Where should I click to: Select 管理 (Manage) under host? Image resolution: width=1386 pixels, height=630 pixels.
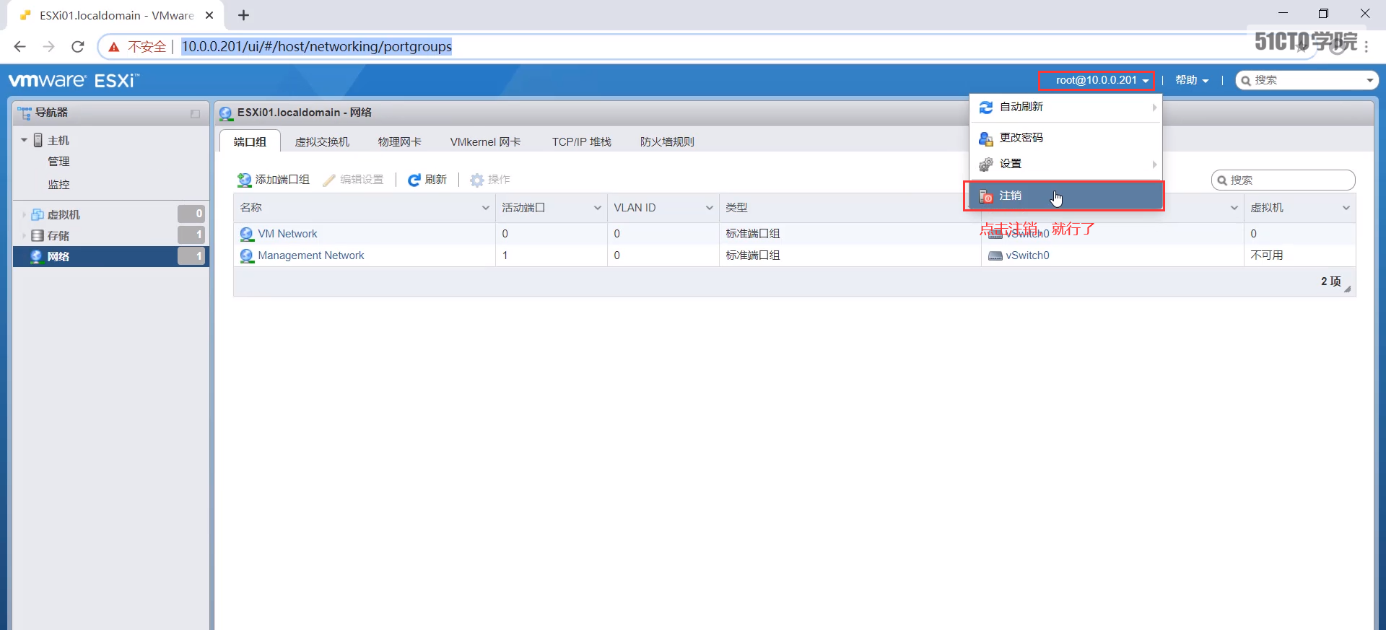click(58, 162)
